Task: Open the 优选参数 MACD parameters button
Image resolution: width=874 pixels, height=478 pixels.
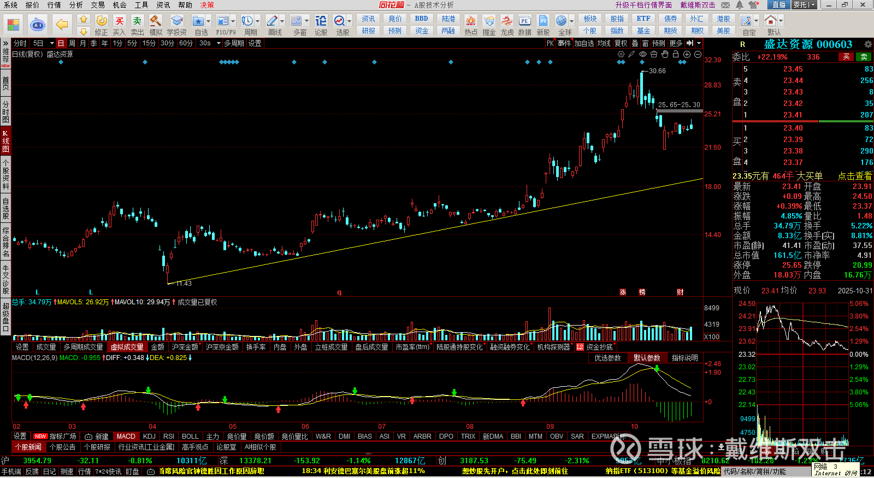Action: pyautogui.click(x=607, y=358)
